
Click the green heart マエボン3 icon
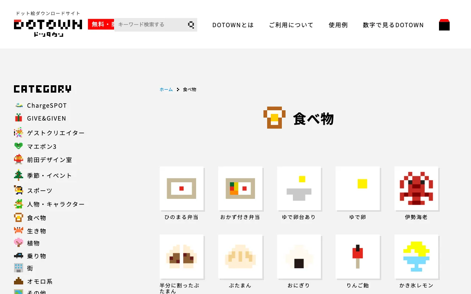point(18,146)
